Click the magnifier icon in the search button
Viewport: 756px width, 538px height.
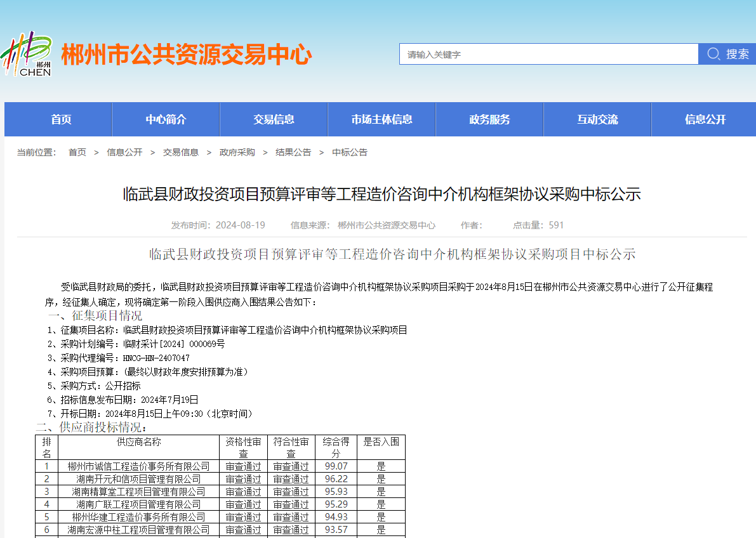click(x=713, y=54)
